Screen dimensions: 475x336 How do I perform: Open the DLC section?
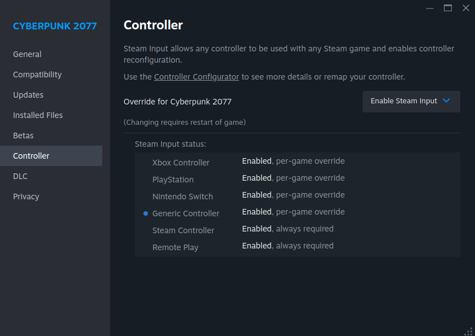coord(20,176)
